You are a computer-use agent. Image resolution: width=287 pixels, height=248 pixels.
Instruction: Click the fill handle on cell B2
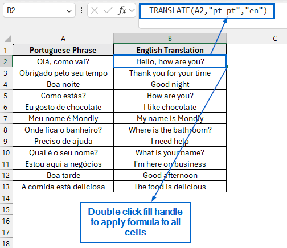(227, 67)
